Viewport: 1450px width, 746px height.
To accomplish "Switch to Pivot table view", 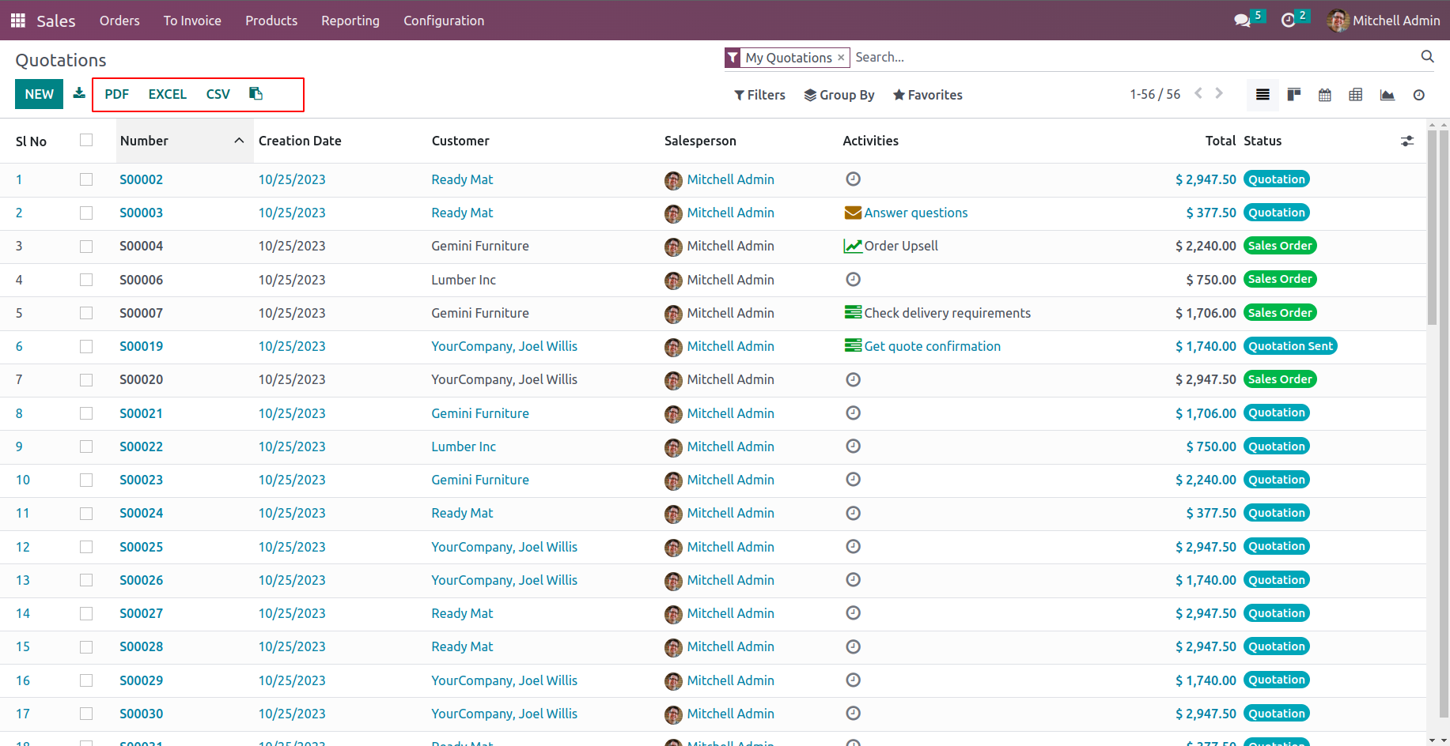I will 1356,95.
